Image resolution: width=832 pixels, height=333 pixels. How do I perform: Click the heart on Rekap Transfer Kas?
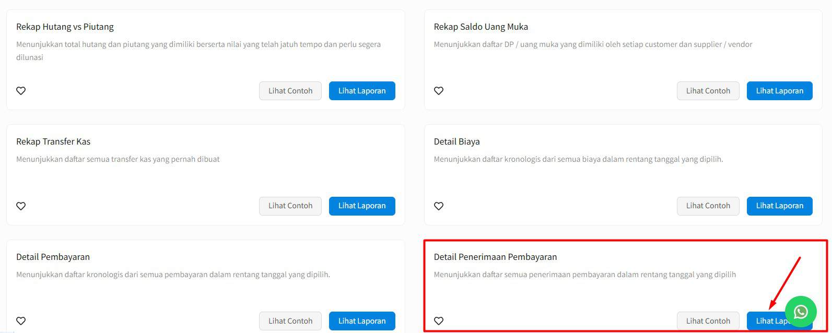[x=21, y=206]
